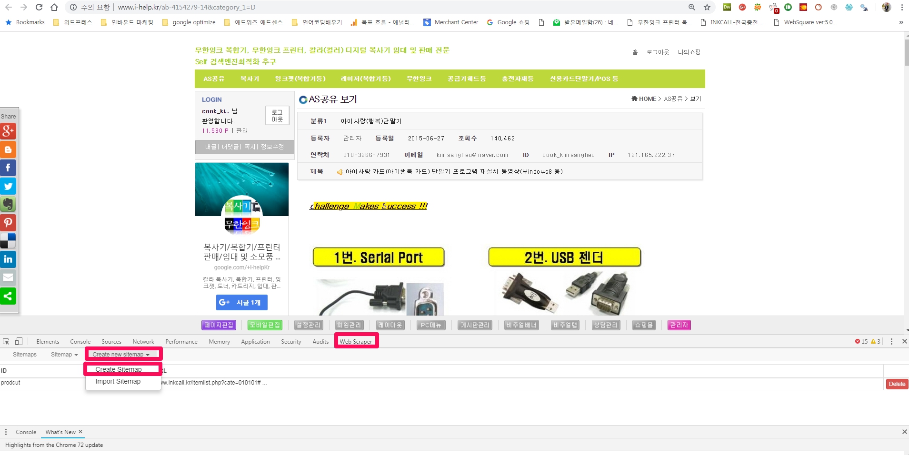The width and height of the screenshot is (909, 455).
Task: Click the 로그아웃 logout button
Action: (277, 116)
